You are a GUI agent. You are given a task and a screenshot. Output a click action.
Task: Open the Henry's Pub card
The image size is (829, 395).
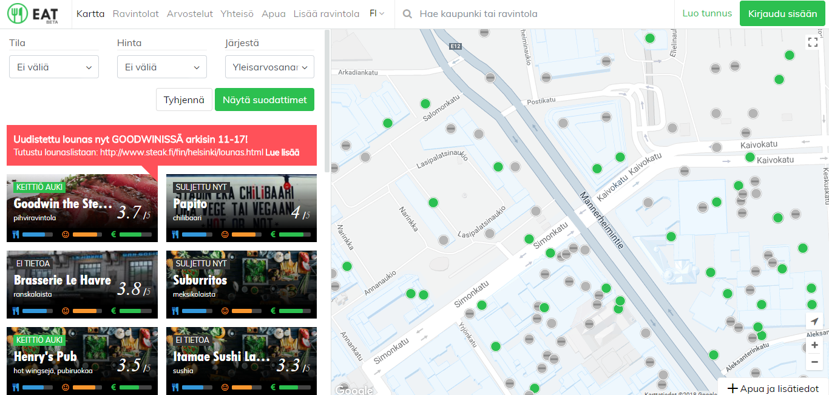point(82,361)
